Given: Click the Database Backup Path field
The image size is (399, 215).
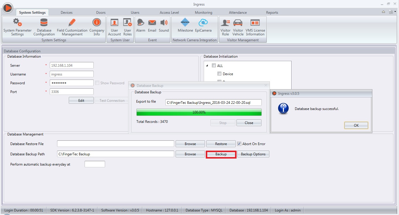Looking at the screenshot, I should coord(116,154).
